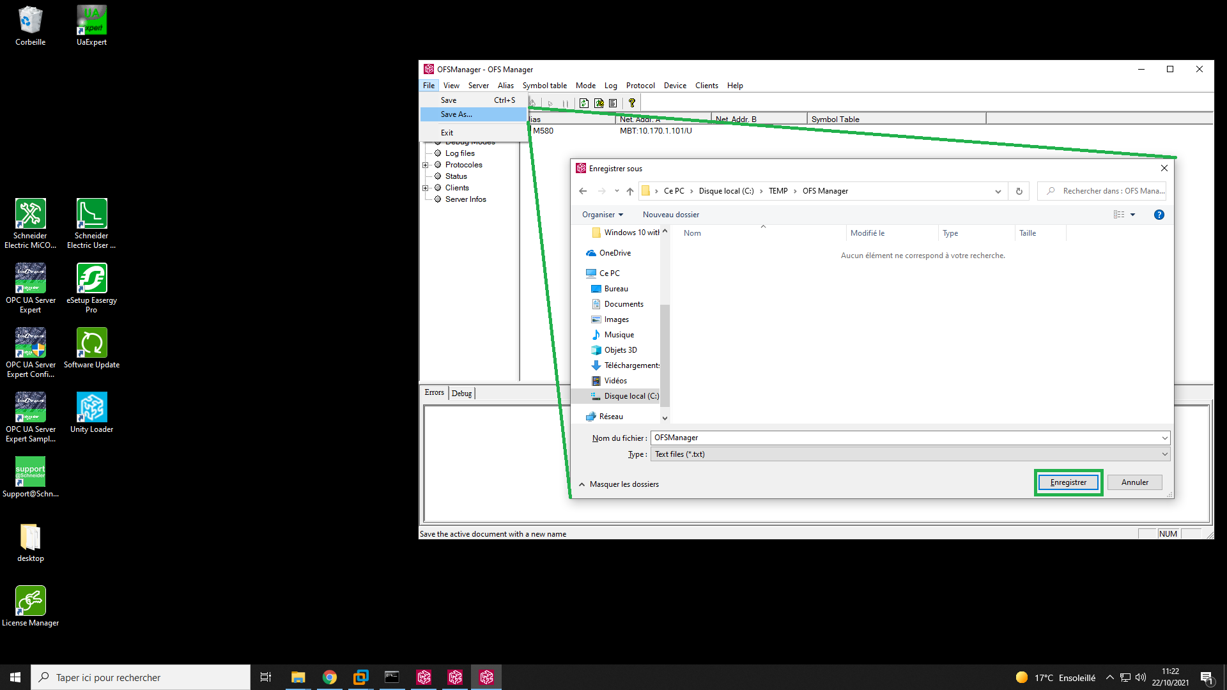Click the Windows taskbar search box
The image size is (1227, 690).
tap(141, 677)
